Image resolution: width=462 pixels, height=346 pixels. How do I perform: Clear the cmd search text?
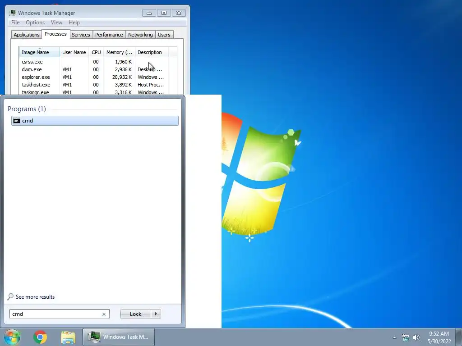(104, 314)
